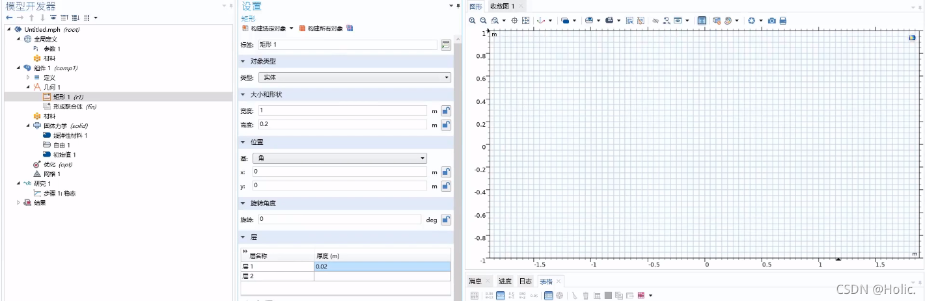The width and height of the screenshot is (925, 301).
Task: Close the 收敛图 1 tab
Action: (521, 7)
